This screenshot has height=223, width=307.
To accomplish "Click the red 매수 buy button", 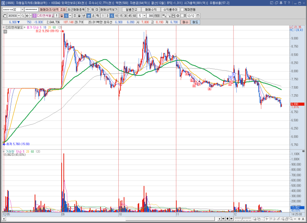I will pos(185,22).
